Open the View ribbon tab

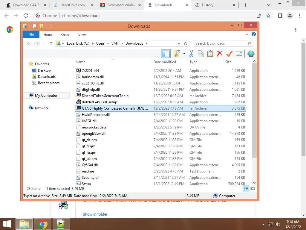82,35
